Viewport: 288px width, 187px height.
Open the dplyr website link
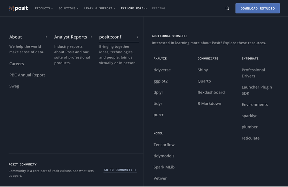click(158, 93)
